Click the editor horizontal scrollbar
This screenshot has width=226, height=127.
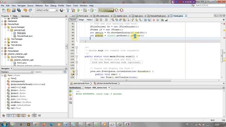click(x=126, y=80)
